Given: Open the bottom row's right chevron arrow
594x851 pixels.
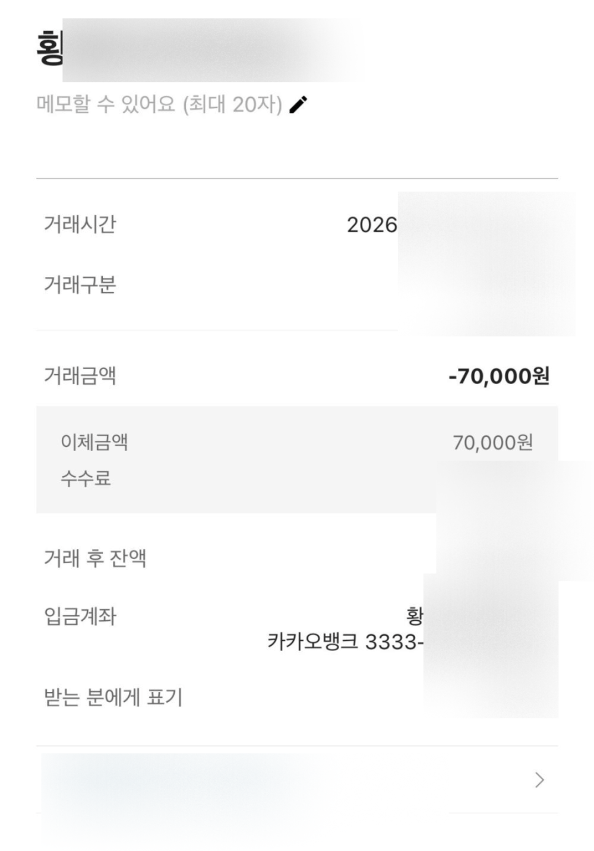Looking at the screenshot, I should tap(539, 780).
